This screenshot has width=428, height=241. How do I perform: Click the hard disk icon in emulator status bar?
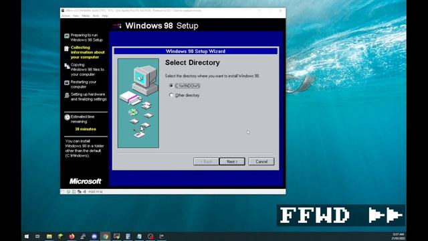74,192
